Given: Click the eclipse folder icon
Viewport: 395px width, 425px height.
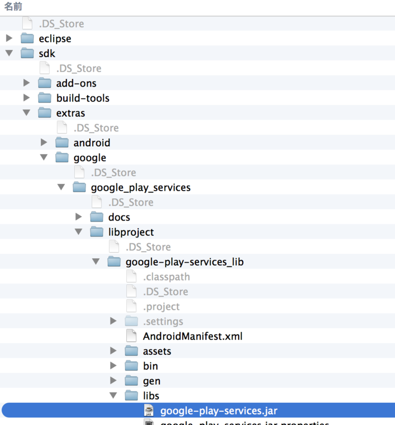Looking at the screenshot, I should (x=28, y=38).
